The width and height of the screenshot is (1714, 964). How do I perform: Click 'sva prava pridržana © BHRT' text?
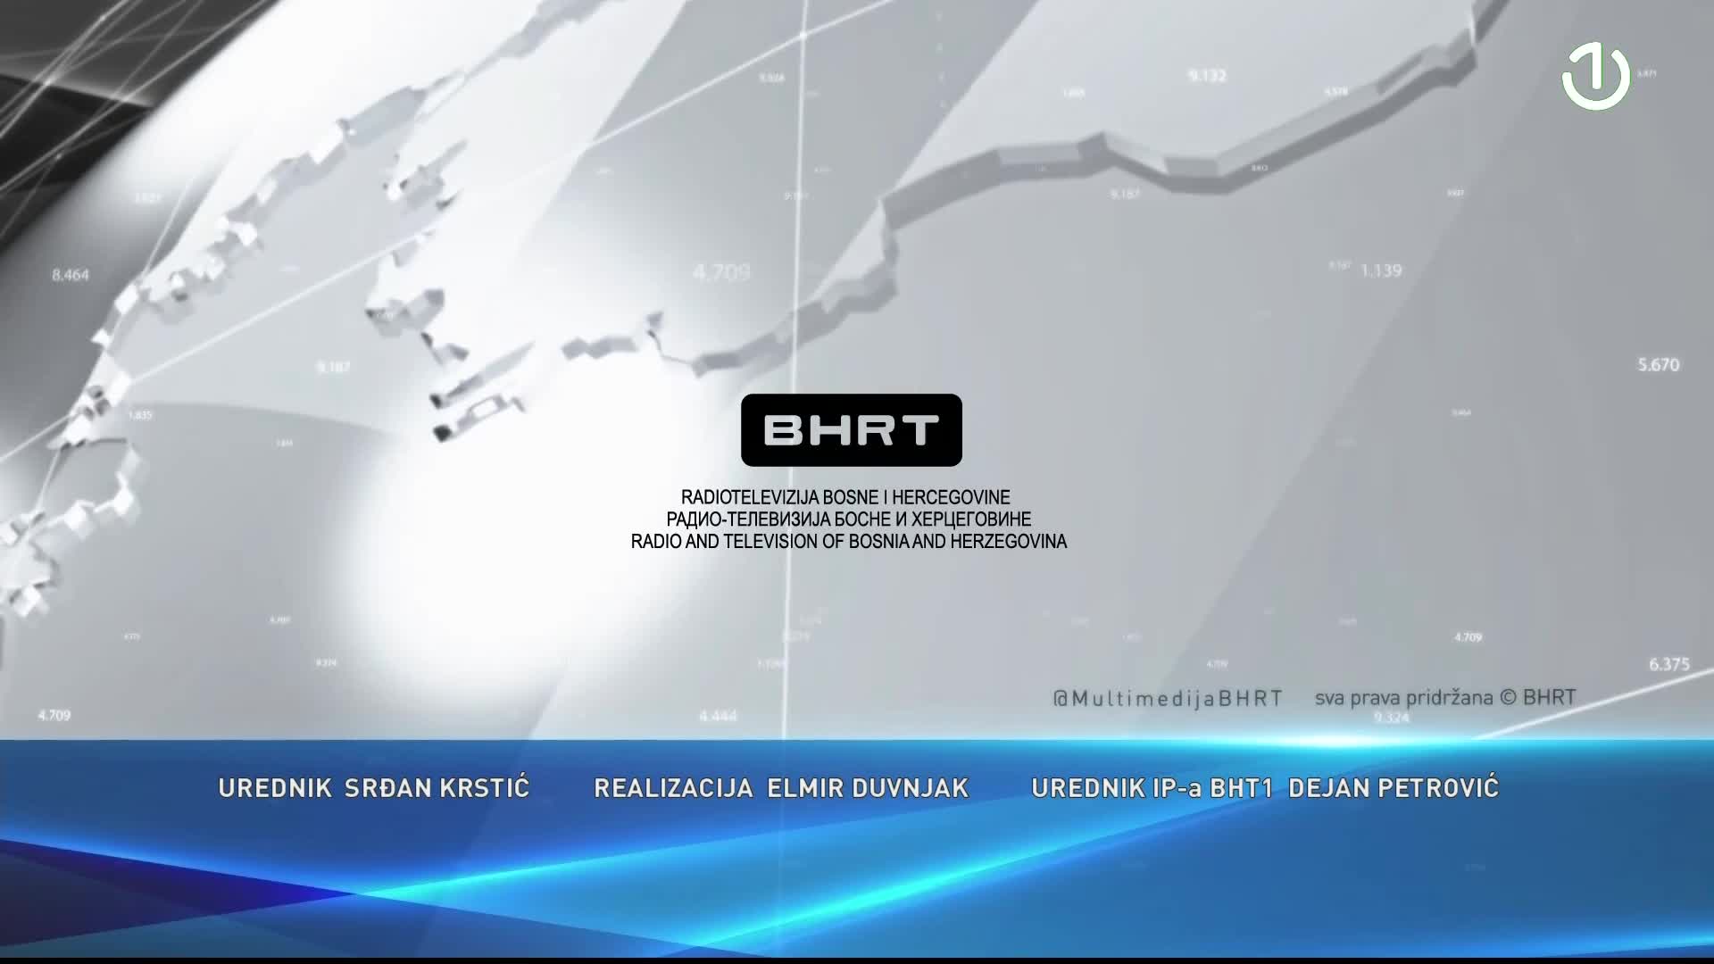[x=1445, y=697]
